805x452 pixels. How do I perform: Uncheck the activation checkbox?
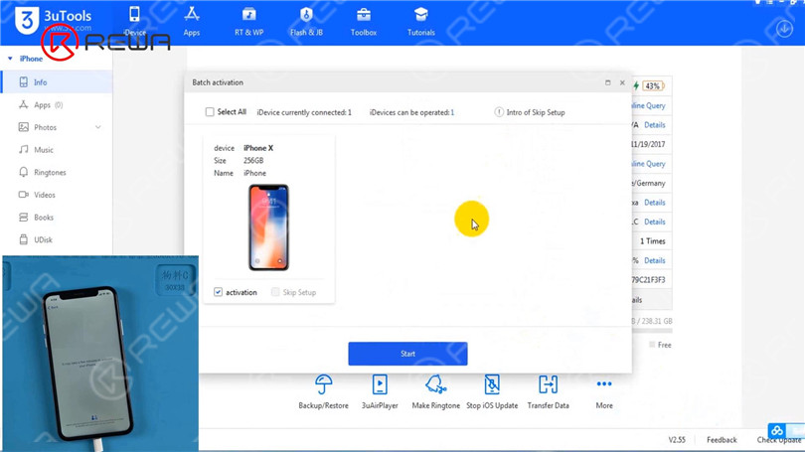tap(219, 292)
